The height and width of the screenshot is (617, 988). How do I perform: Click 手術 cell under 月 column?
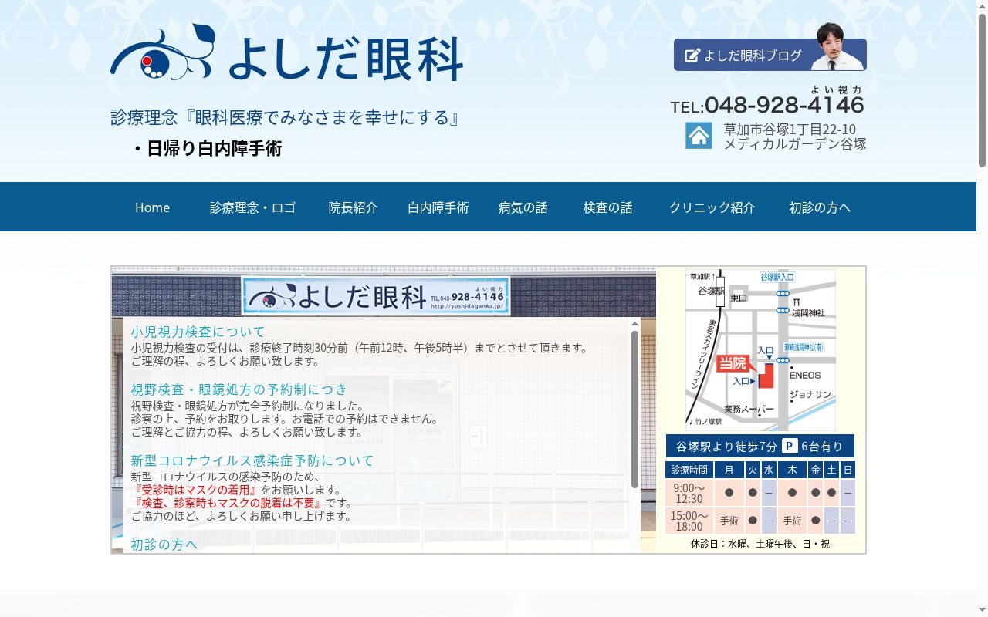(x=729, y=521)
